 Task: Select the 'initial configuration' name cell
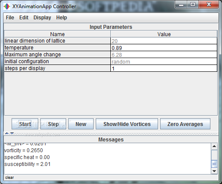[x=58, y=61]
